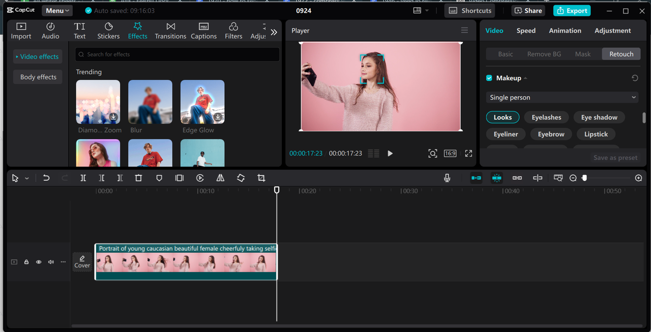651x332 pixels.
Task: Click the Reverse playback icon
Action: [200, 178]
